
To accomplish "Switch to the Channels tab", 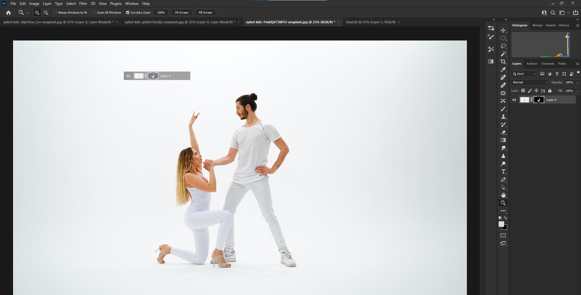I will pos(548,64).
